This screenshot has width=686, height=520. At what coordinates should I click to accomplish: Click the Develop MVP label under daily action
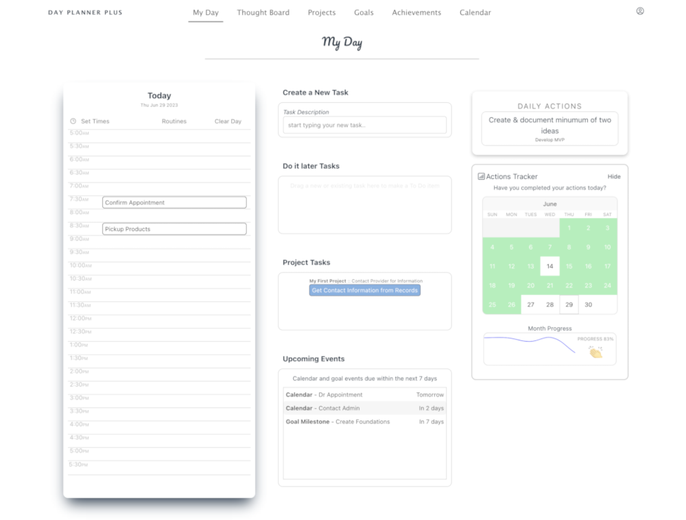(550, 140)
